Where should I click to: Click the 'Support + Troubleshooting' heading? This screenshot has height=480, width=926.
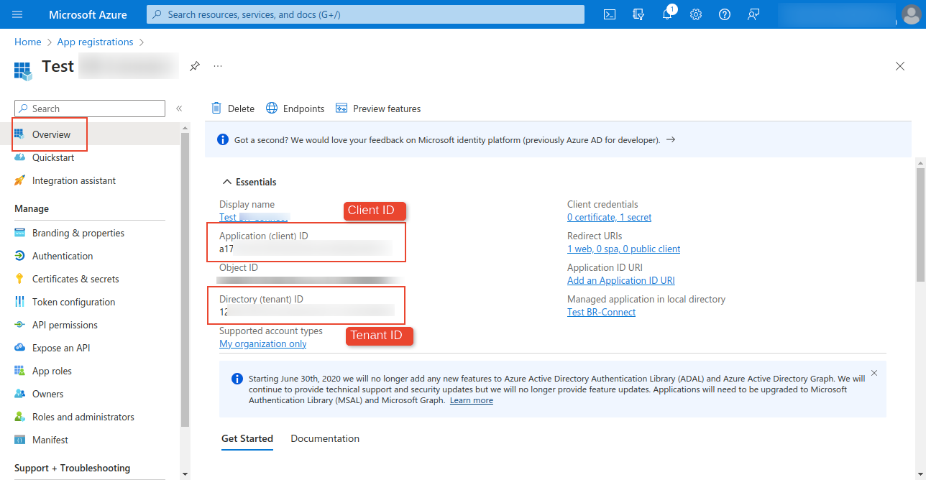73,468
